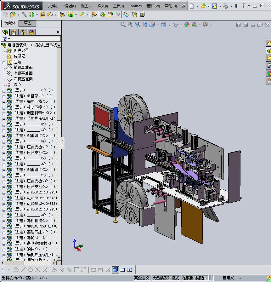Open the FeatureManager design tree tab
This screenshot has height=282, width=271.
(x=5, y=32)
